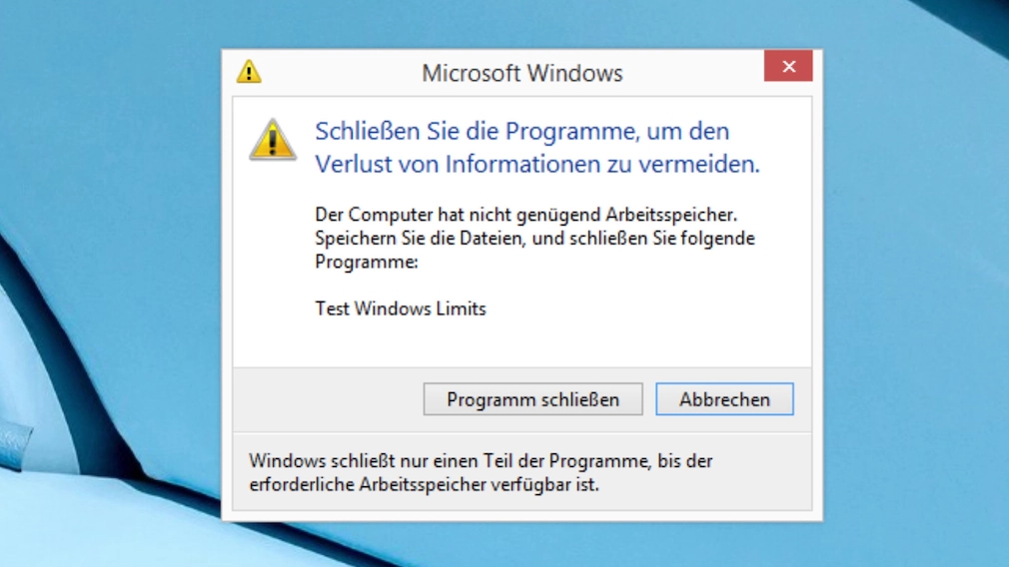Click empty gray area left of Programm schließen
1009x567 pixels.
pos(329,399)
